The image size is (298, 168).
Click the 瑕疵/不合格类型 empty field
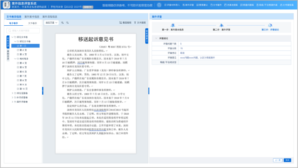coord(235,62)
